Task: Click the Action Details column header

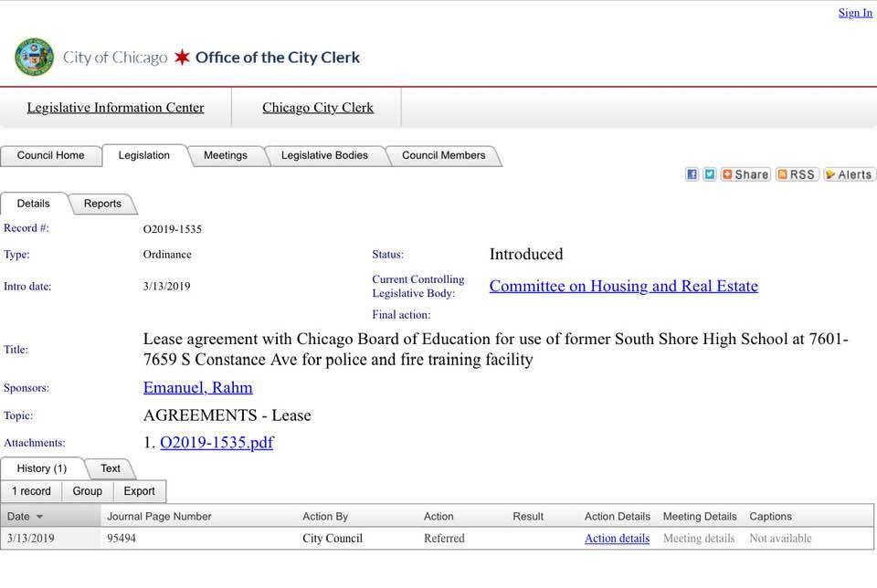Action: [x=618, y=517]
